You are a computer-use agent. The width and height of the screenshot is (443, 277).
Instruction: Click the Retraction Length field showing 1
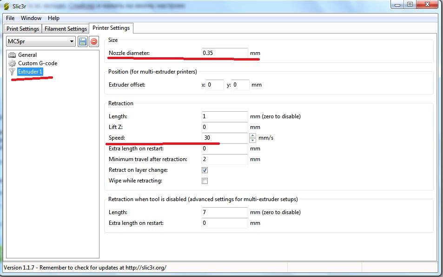[x=225, y=116]
